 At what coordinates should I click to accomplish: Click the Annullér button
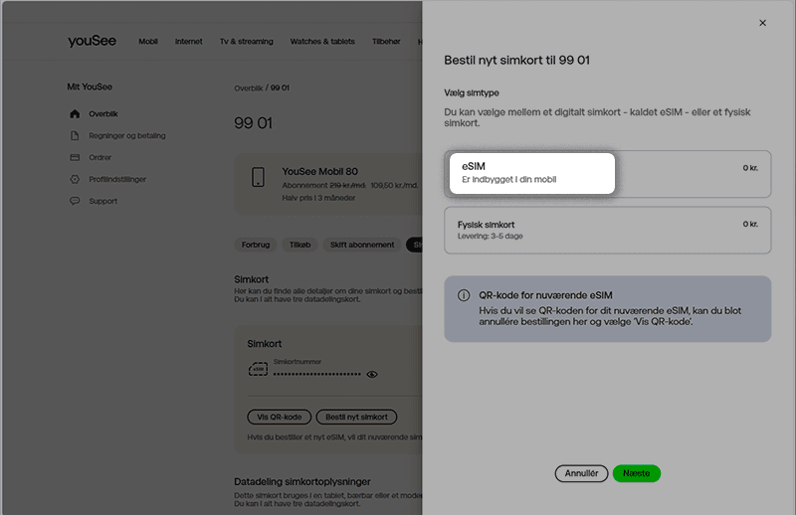pos(581,474)
